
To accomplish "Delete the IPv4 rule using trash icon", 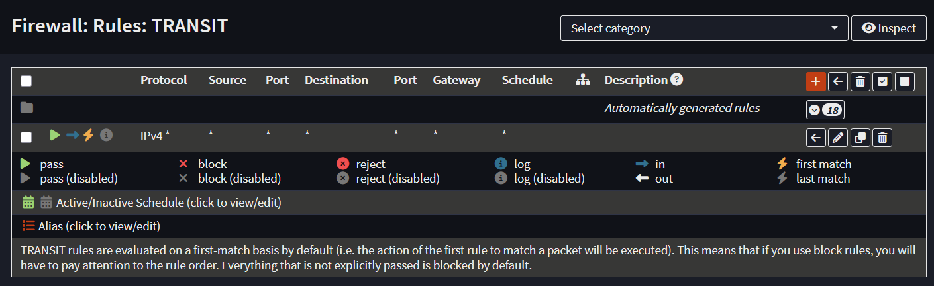I will tap(882, 138).
